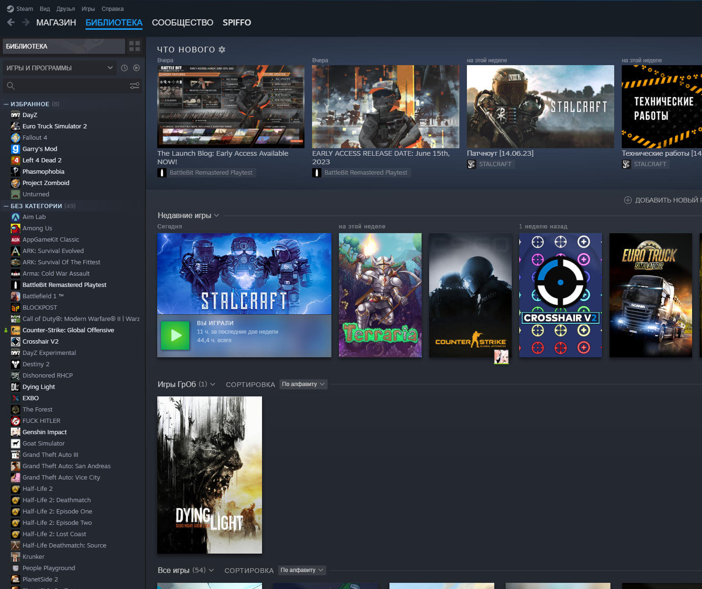Go to the SPIFFO profile tab
The width and height of the screenshot is (702, 589).
coord(237,23)
